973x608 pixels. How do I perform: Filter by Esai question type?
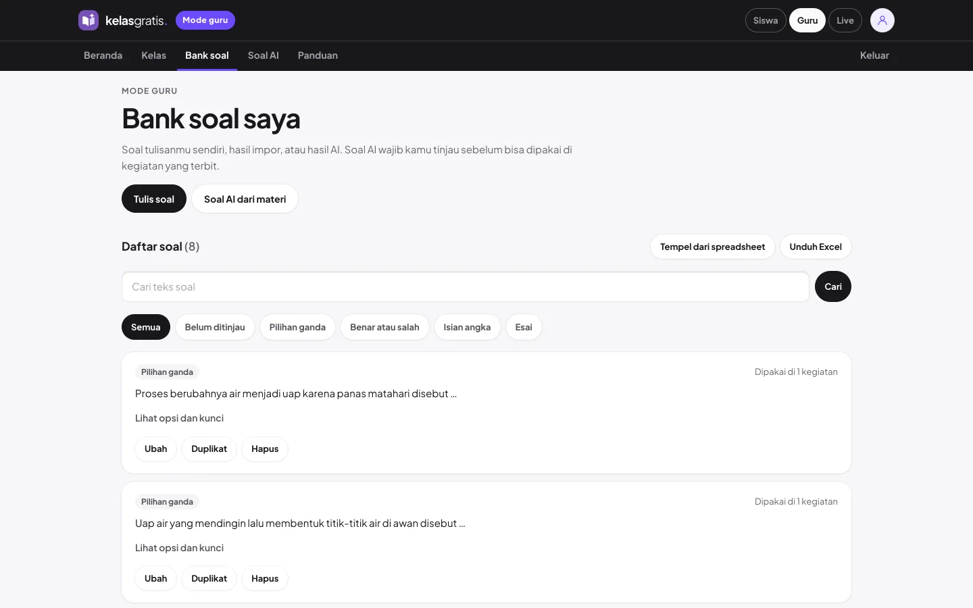524,327
